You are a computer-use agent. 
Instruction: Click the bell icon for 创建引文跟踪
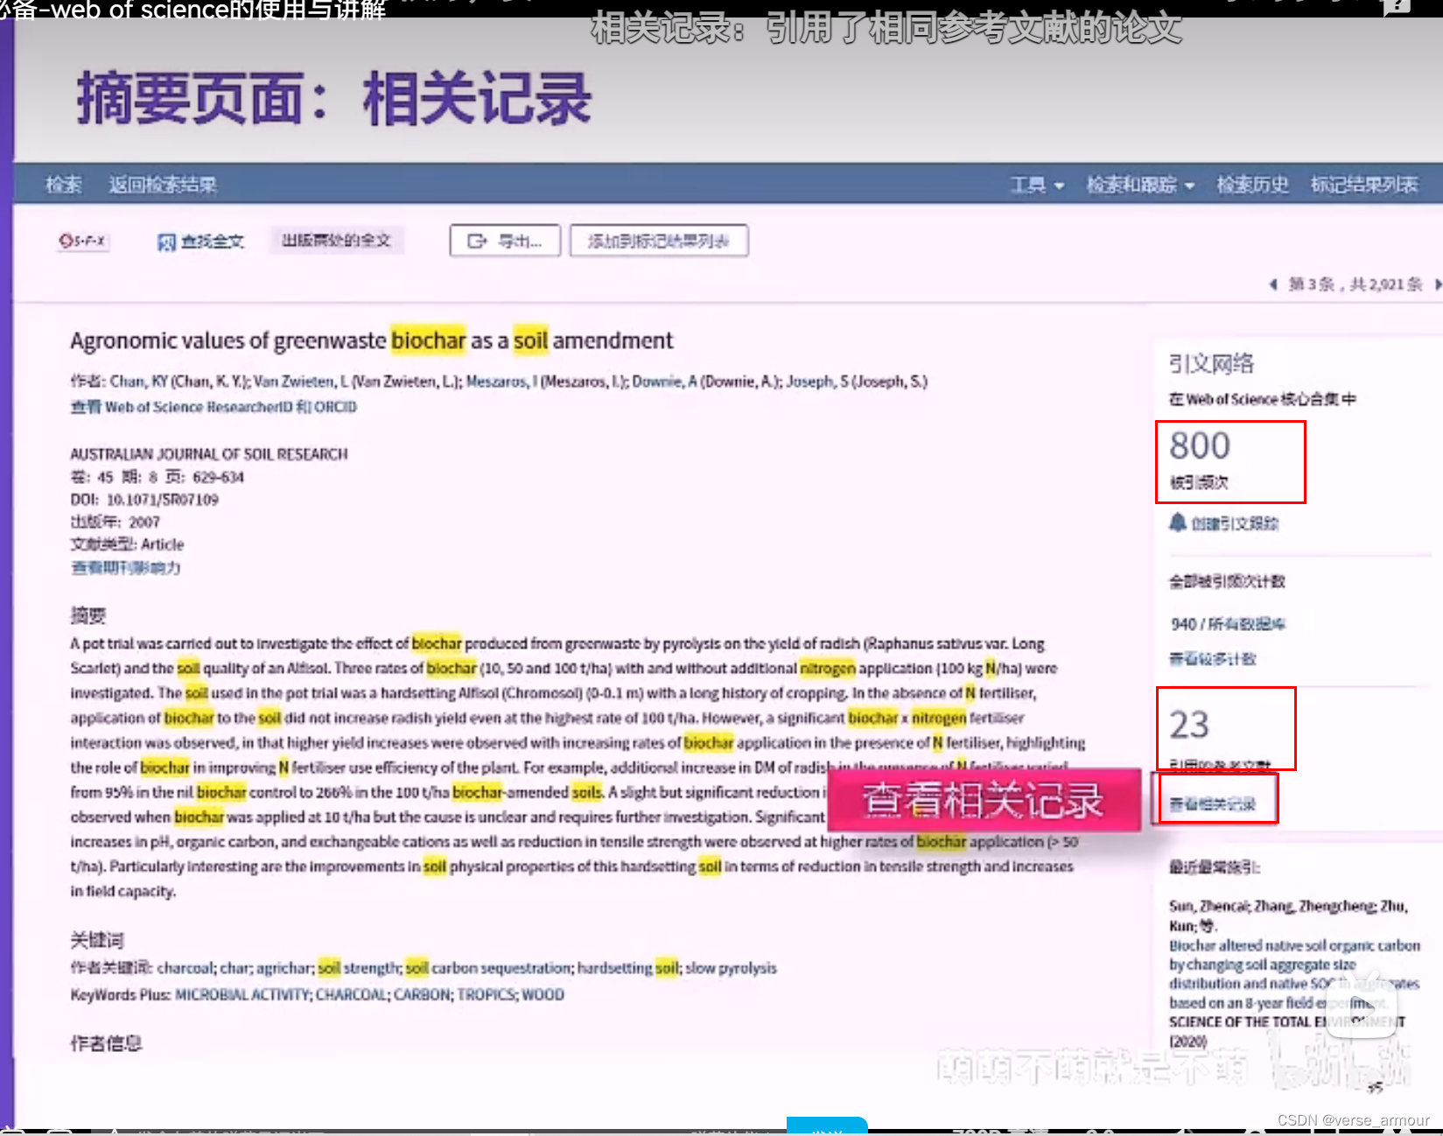(x=1178, y=522)
